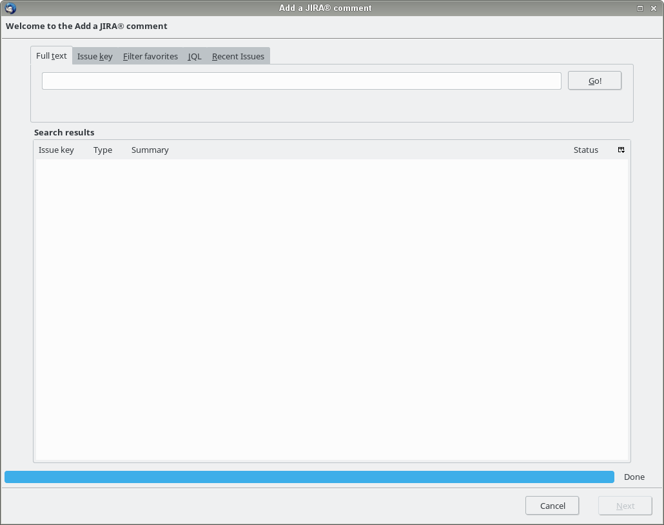Click the Welcome to the Add a JIRA comment heading
The width and height of the screenshot is (664, 525).
pos(86,26)
